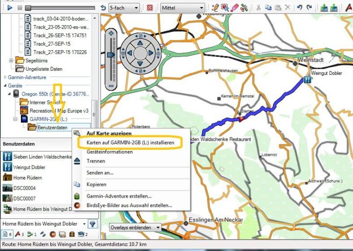
Task: Toggle the all items filter showing 6
Action: [x=7, y=234]
